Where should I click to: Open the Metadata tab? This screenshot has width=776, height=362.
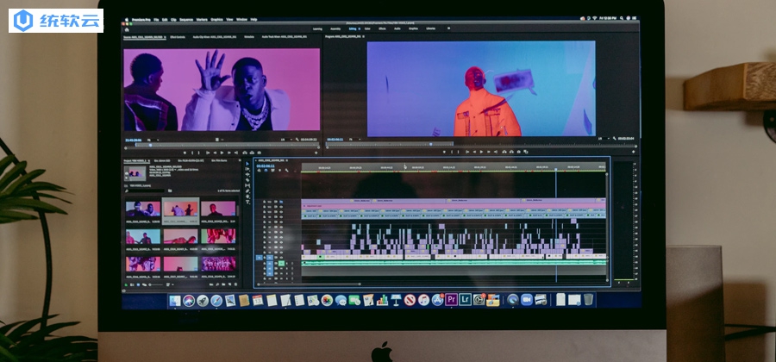249,36
